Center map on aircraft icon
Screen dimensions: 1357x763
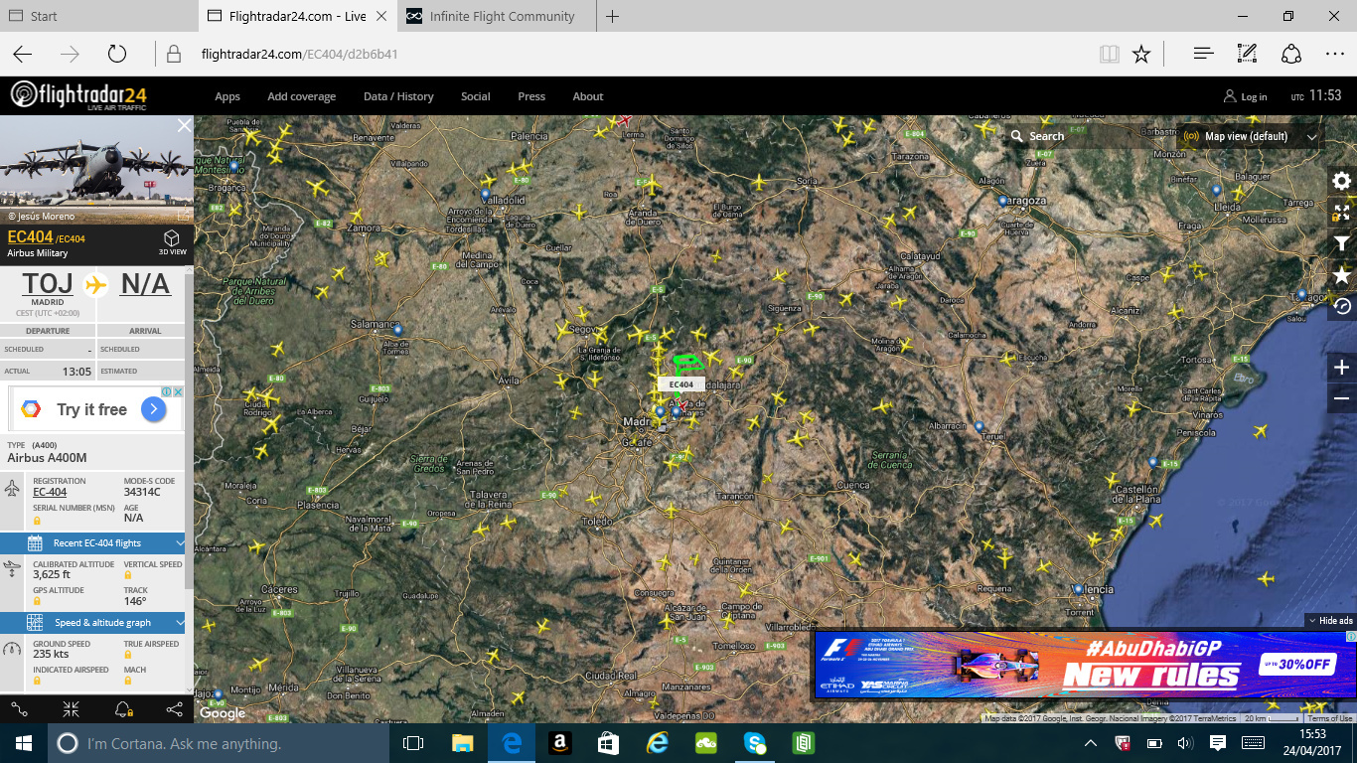tap(72, 708)
